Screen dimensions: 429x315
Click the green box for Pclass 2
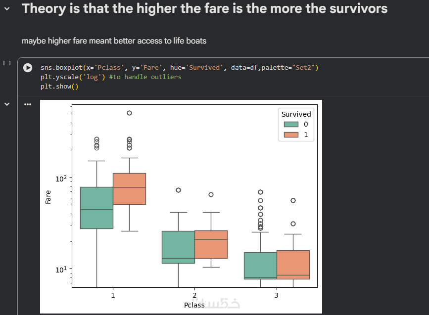tap(178, 247)
